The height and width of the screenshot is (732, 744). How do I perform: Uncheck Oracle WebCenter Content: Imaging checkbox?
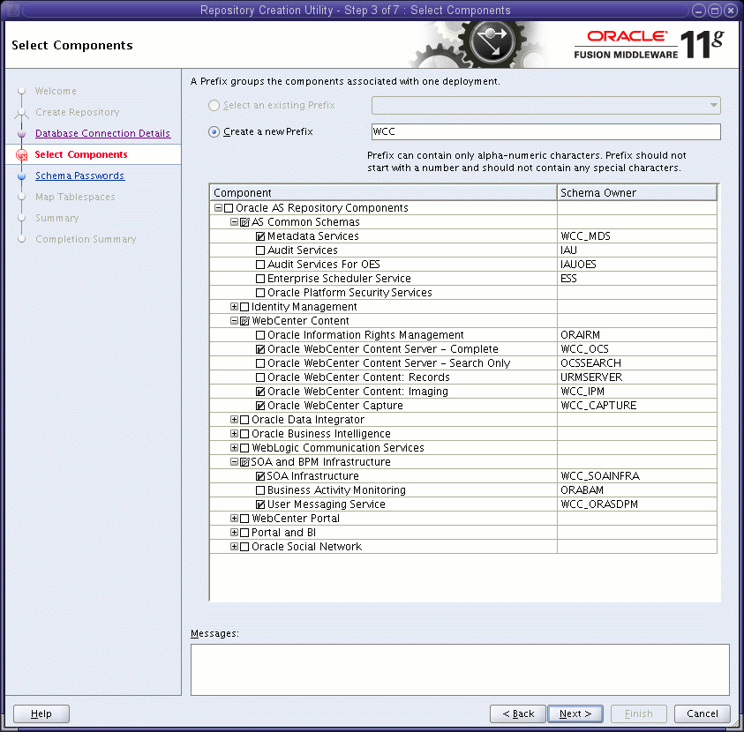pos(260,392)
